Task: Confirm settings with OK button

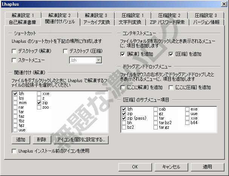Action: tap(135, 167)
